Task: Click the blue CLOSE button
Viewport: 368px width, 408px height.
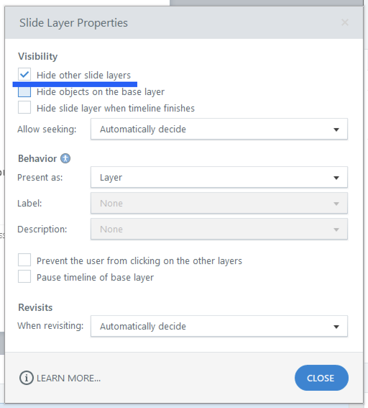Action: (321, 378)
